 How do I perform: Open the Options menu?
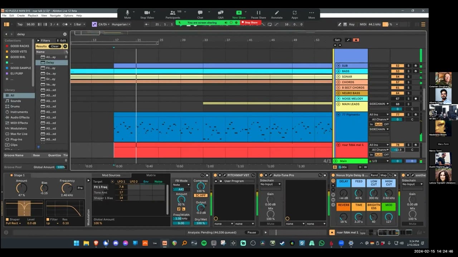pyautogui.click(x=68, y=16)
